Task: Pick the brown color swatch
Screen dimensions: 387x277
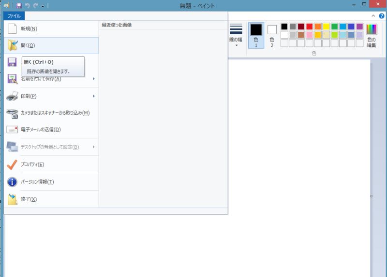Action: 301,35
